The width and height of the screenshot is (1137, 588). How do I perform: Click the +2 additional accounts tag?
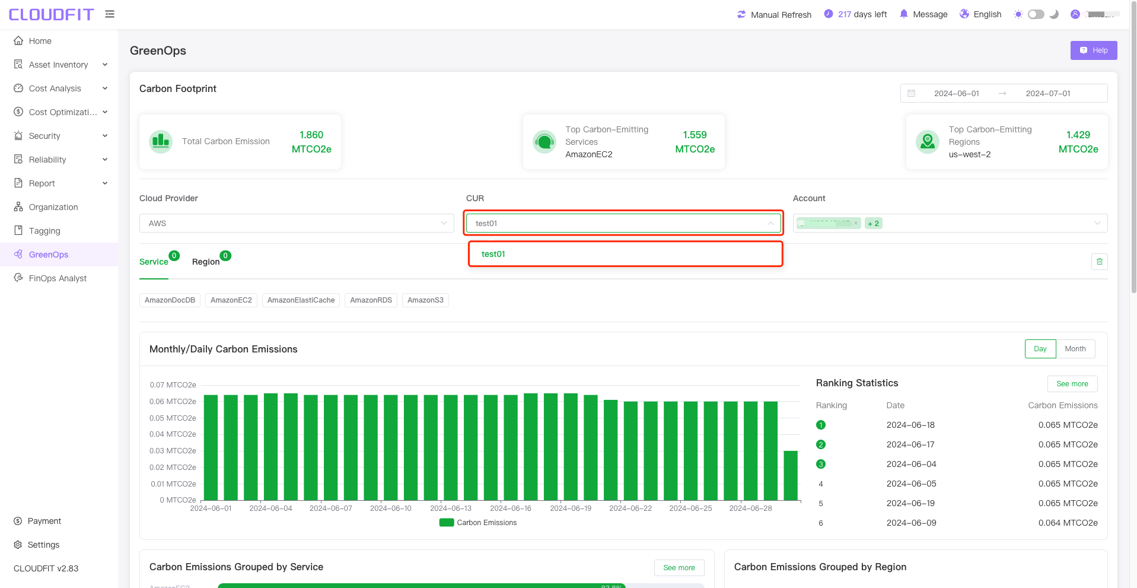873,223
